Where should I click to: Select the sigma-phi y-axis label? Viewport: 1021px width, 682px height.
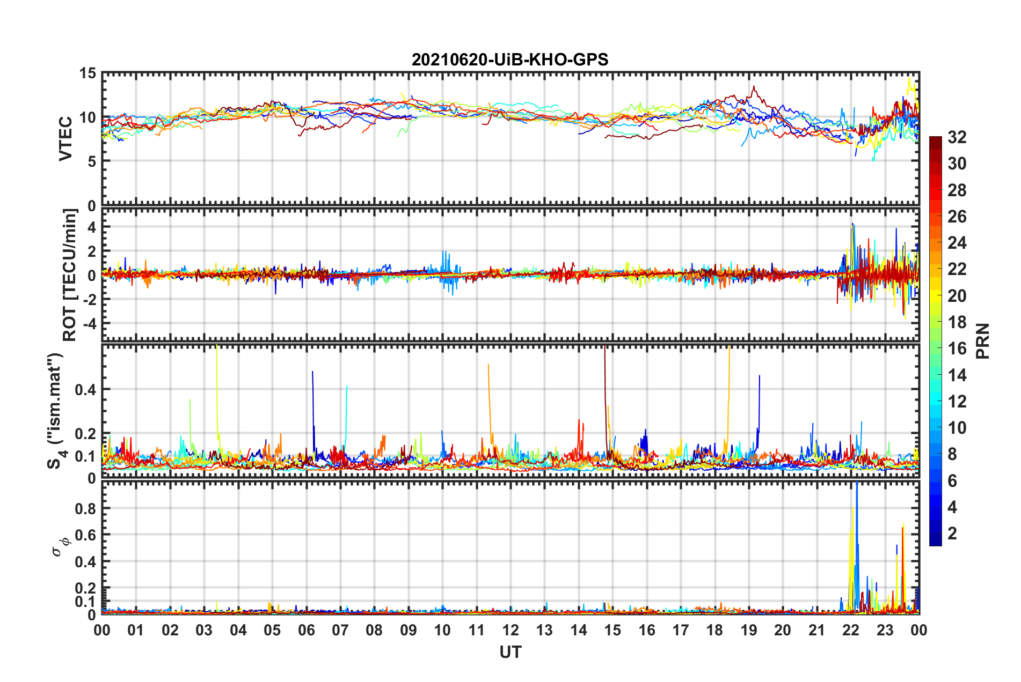point(61,547)
